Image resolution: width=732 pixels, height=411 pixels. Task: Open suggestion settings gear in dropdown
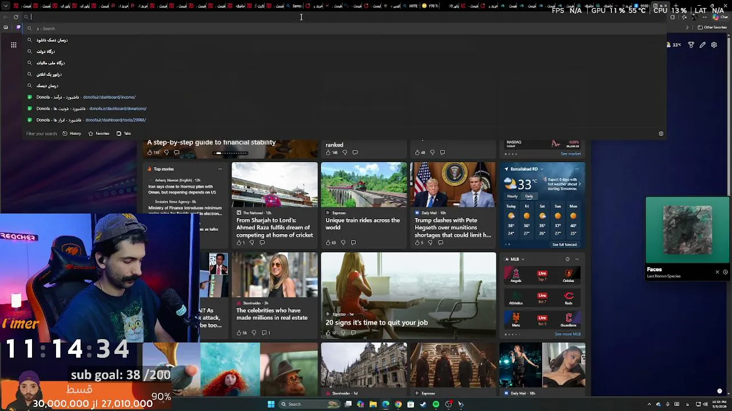click(661, 134)
